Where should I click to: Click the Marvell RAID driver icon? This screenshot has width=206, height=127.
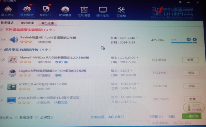point(13,60)
